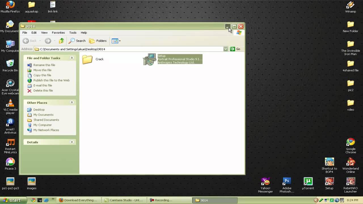Select images file on desktop

click(x=31, y=184)
